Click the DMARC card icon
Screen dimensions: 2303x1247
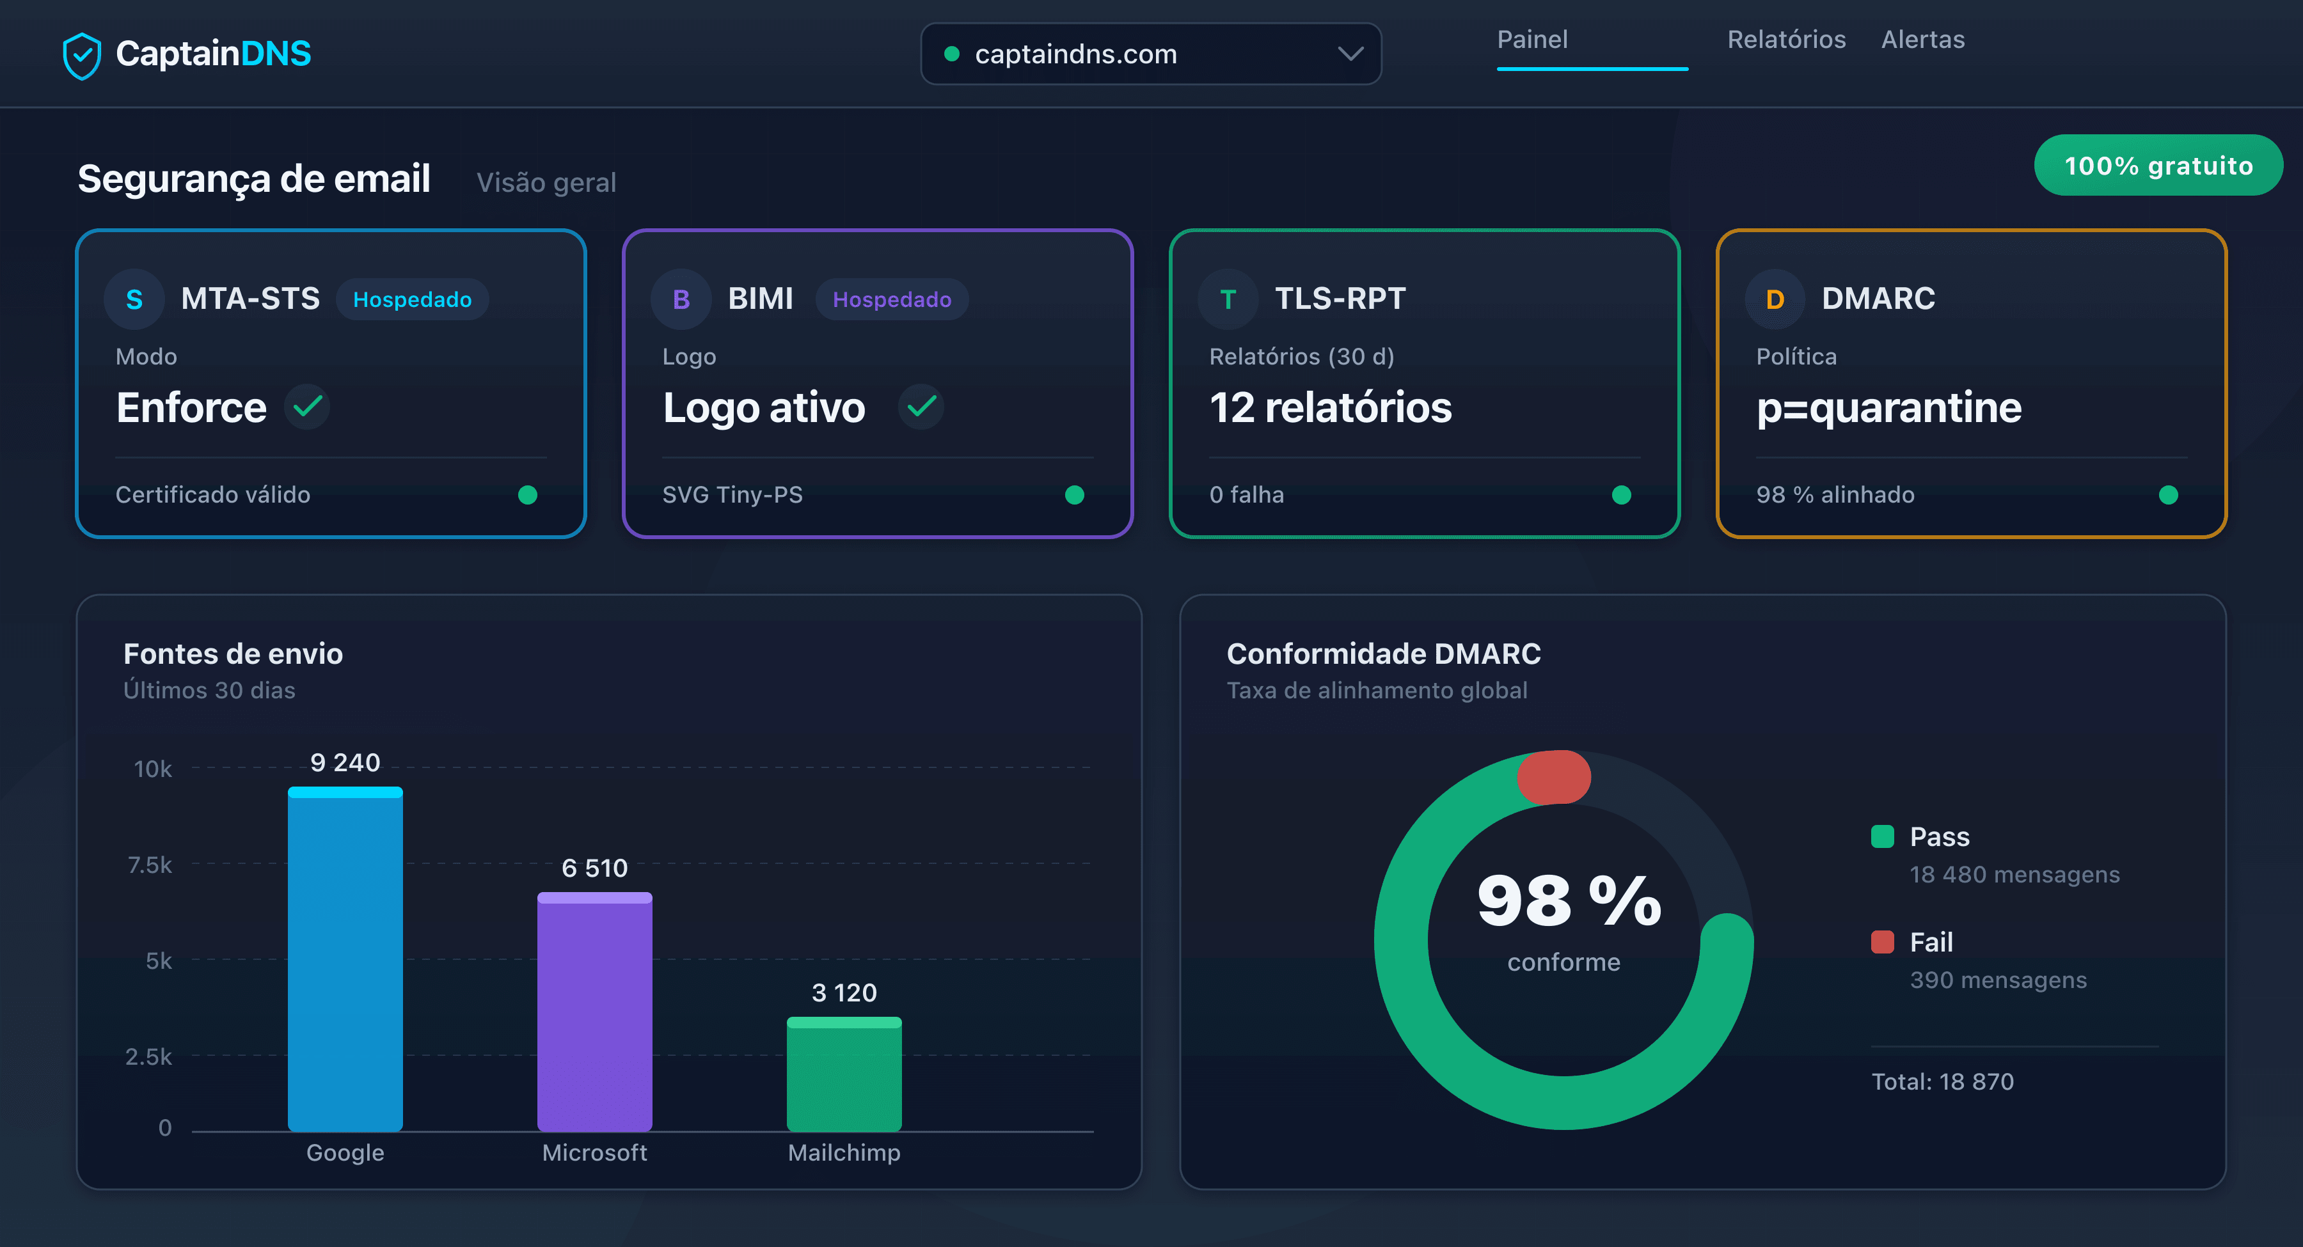[x=1775, y=299]
